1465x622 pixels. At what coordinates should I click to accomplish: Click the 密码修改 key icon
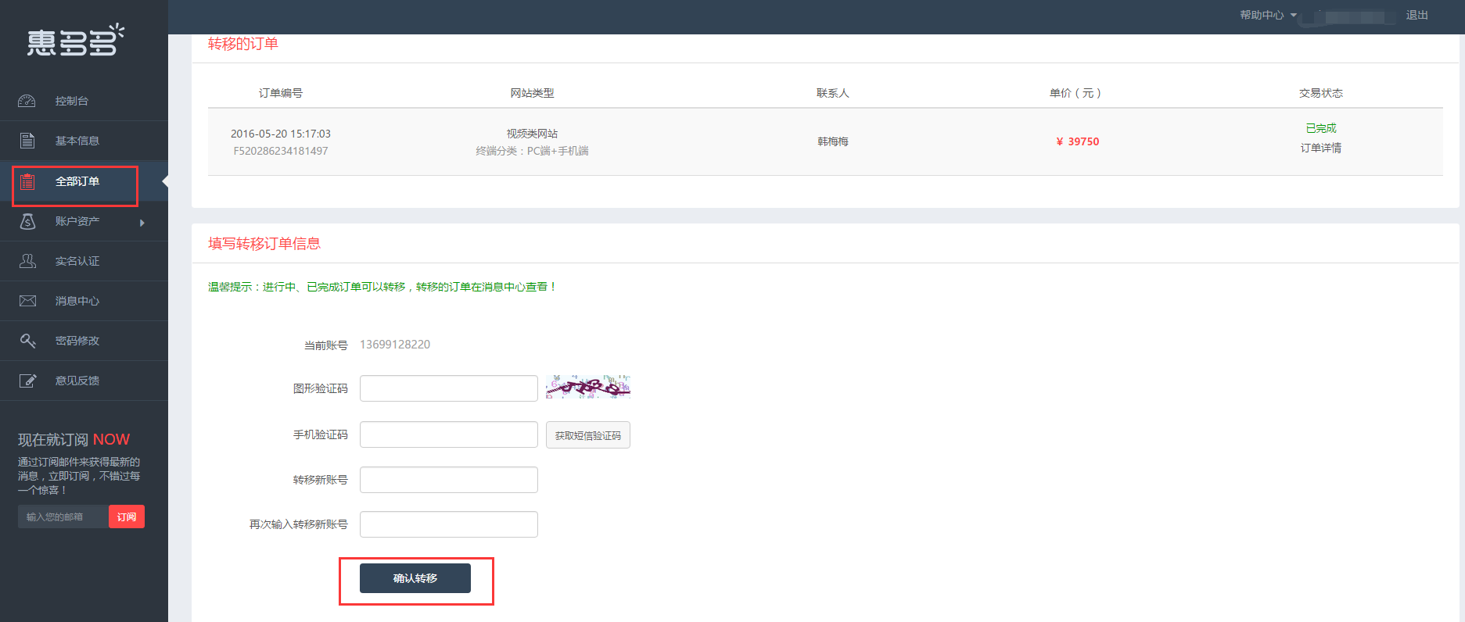[27, 341]
